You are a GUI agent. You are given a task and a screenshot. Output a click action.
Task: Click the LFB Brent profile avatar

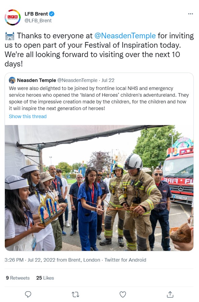12,17
